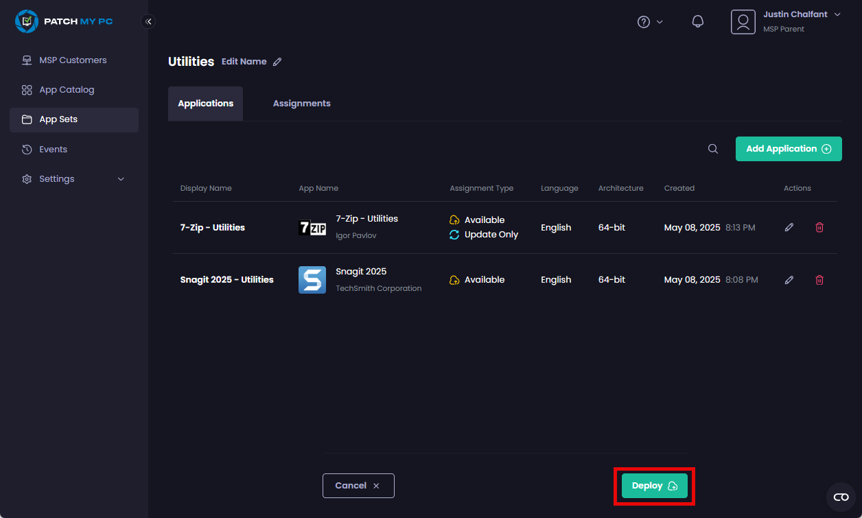Expand the Settings menu chevron
The height and width of the screenshot is (518, 862).
click(x=121, y=179)
